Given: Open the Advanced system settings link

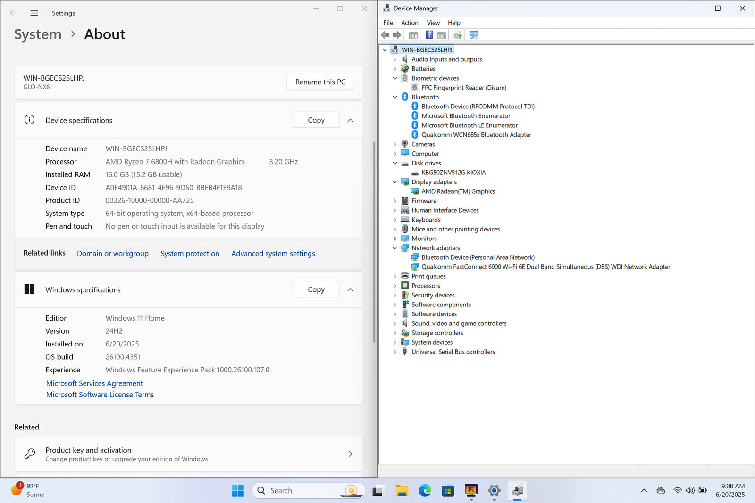Looking at the screenshot, I should click(x=273, y=254).
